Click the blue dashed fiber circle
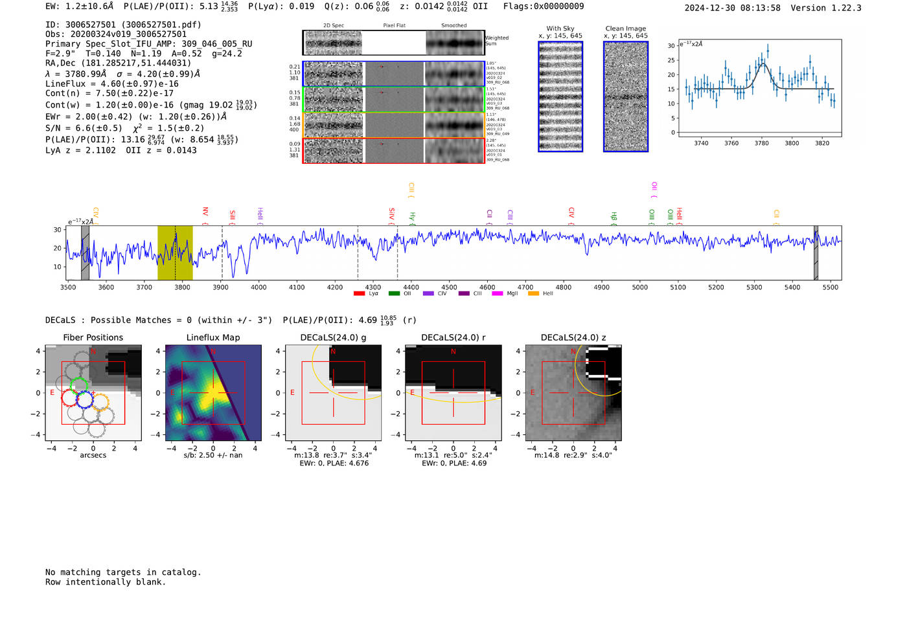 [85, 399]
